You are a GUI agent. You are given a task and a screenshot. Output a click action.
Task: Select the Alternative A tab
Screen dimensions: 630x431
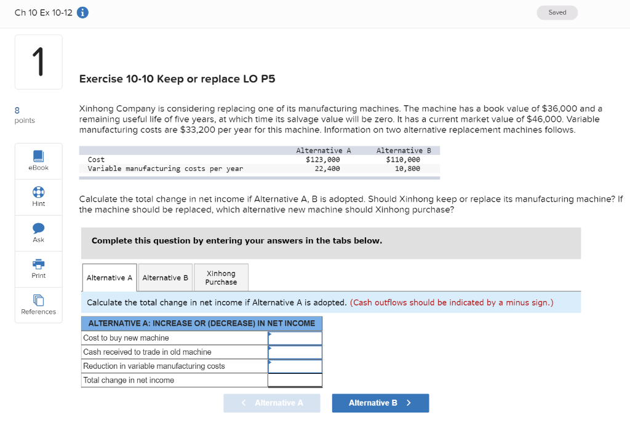click(x=110, y=277)
